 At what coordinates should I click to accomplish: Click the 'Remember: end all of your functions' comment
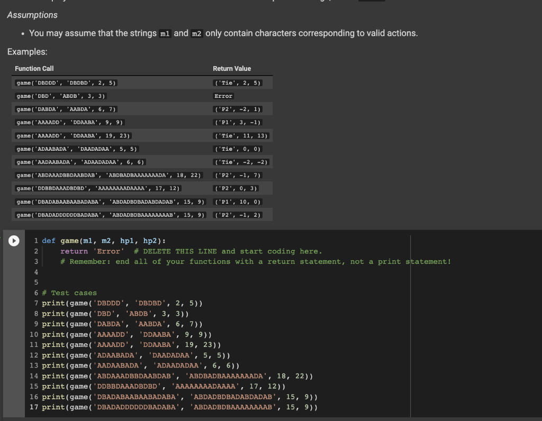(256, 262)
